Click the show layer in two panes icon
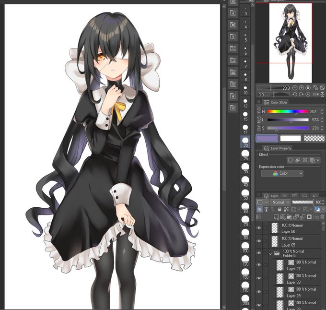Image resolution: width=326 pixels, height=310 pixels. pos(259,217)
